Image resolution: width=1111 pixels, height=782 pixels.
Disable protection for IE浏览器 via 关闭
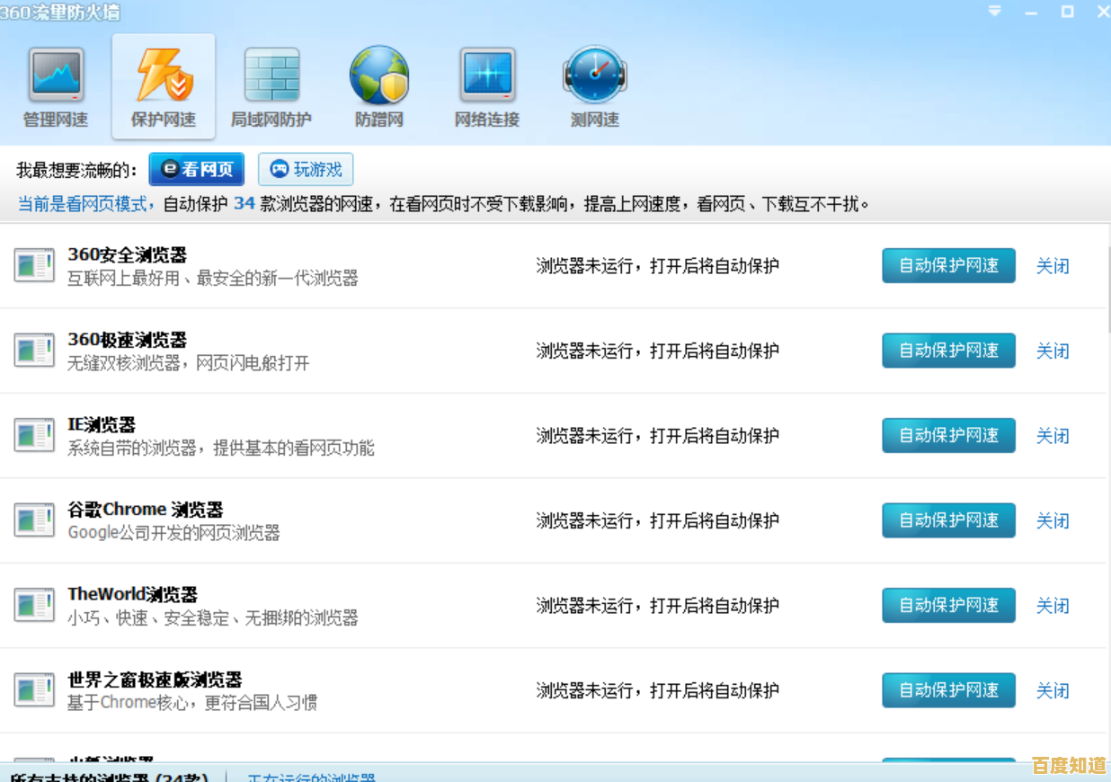(x=1053, y=435)
